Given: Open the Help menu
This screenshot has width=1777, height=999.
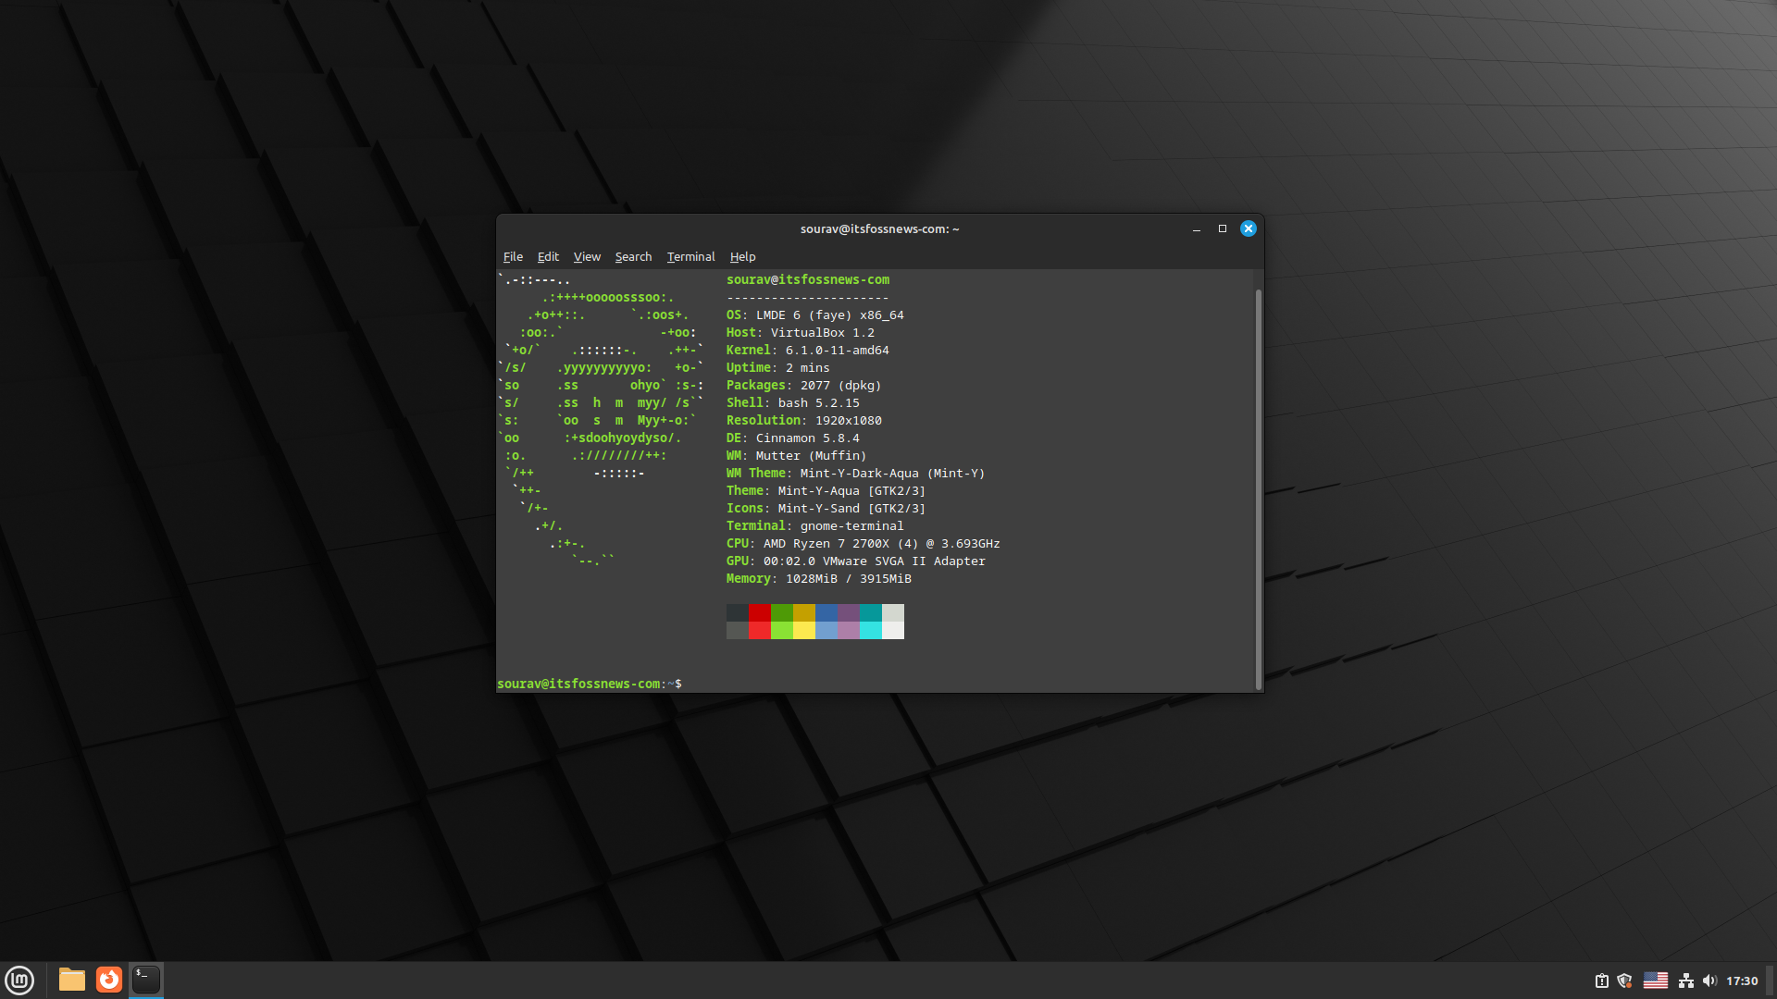Looking at the screenshot, I should pos(742,256).
